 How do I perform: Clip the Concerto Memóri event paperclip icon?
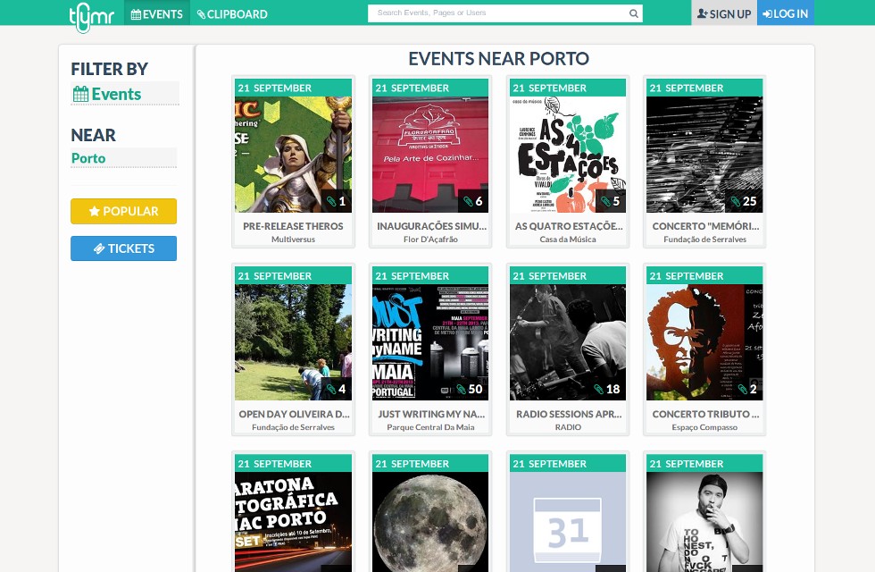click(736, 201)
